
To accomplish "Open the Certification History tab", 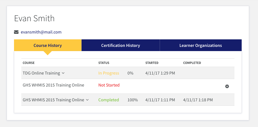I will click(121, 45).
